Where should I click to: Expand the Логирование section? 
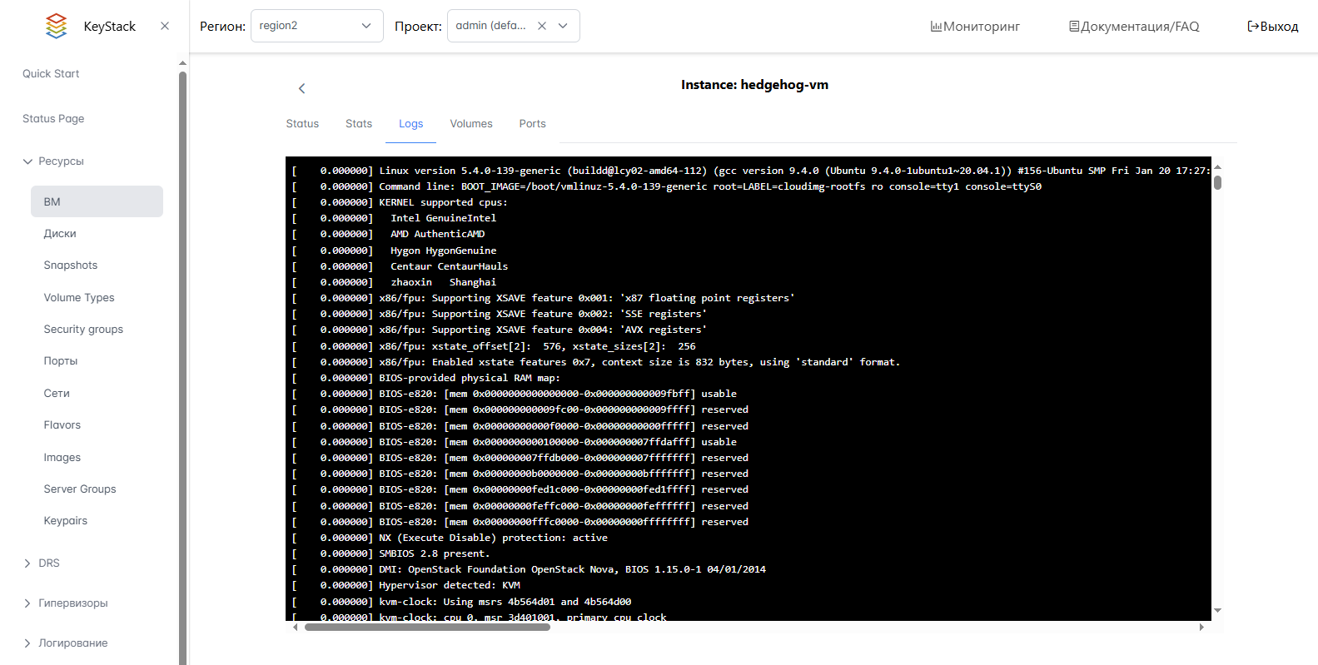(x=28, y=643)
